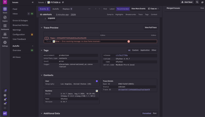Click the search magnifier icon
This screenshot has width=205, height=117.
(x=197, y=2)
